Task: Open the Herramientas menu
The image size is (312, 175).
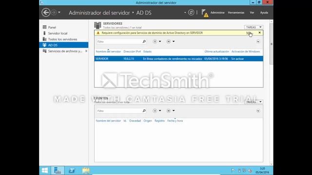Action: (x=236, y=13)
